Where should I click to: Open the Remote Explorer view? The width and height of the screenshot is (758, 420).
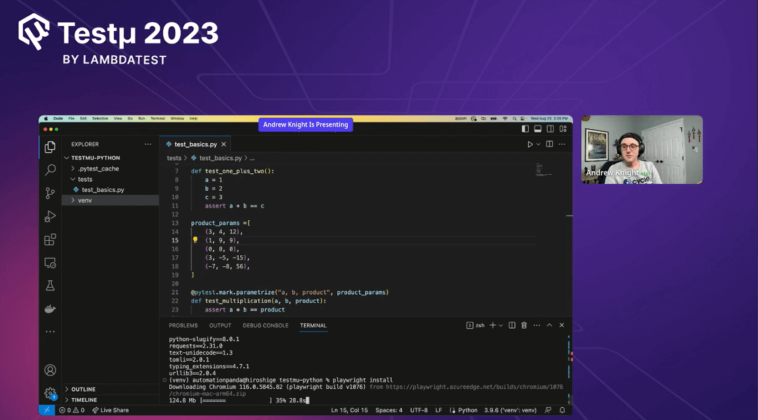[50, 263]
